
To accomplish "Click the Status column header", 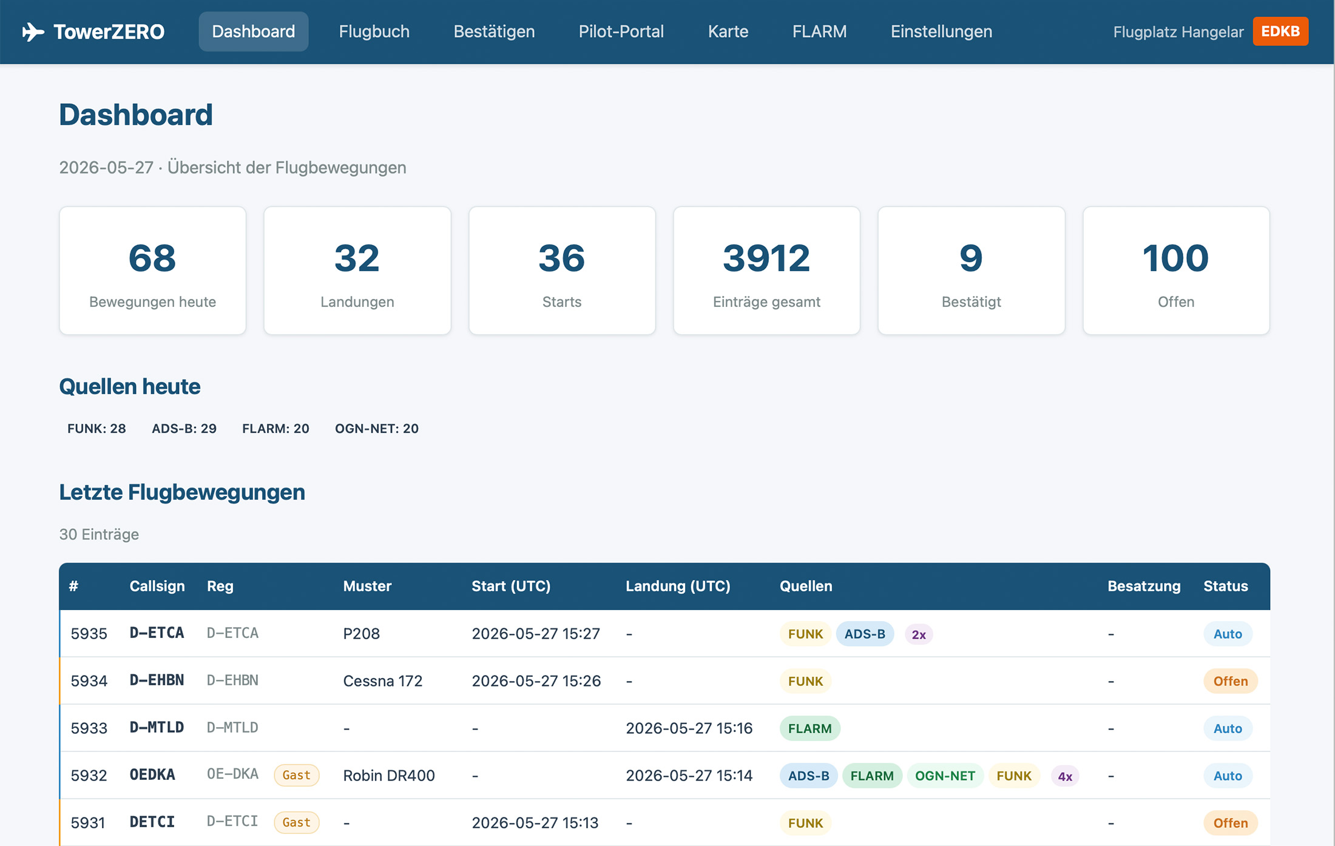I will pos(1225,586).
